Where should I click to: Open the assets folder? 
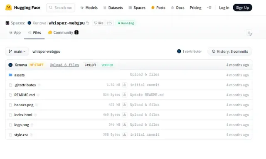[x=20, y=75]
